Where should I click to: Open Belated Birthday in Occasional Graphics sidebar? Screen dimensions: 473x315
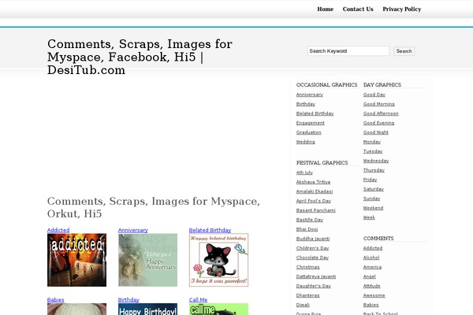click(315, 113)
